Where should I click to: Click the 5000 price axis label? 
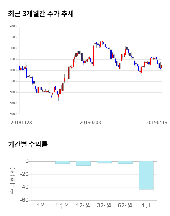[x=13, y=114]
